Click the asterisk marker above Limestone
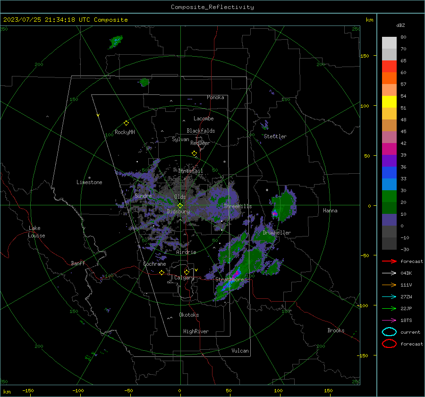The image size is (425, 397). [x=89, y=178]
